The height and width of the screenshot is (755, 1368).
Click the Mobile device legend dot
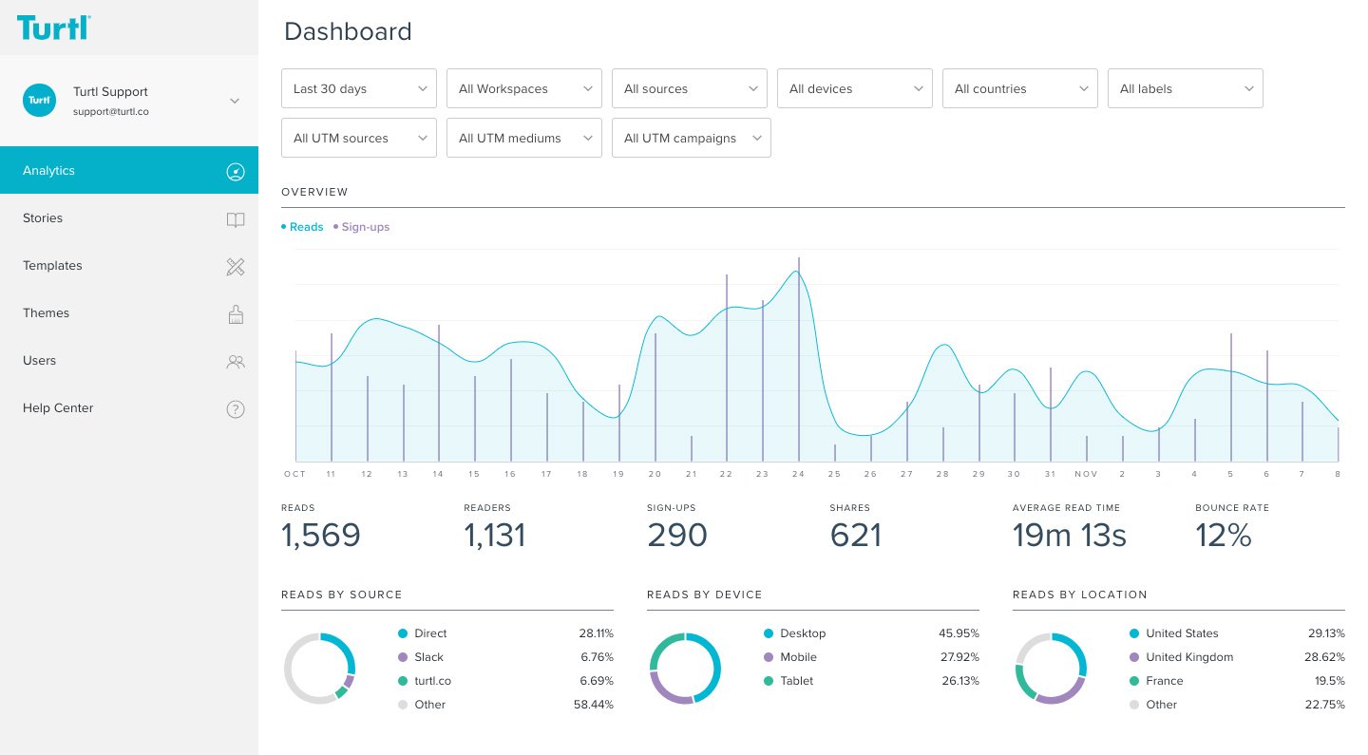tap(768, 657)
